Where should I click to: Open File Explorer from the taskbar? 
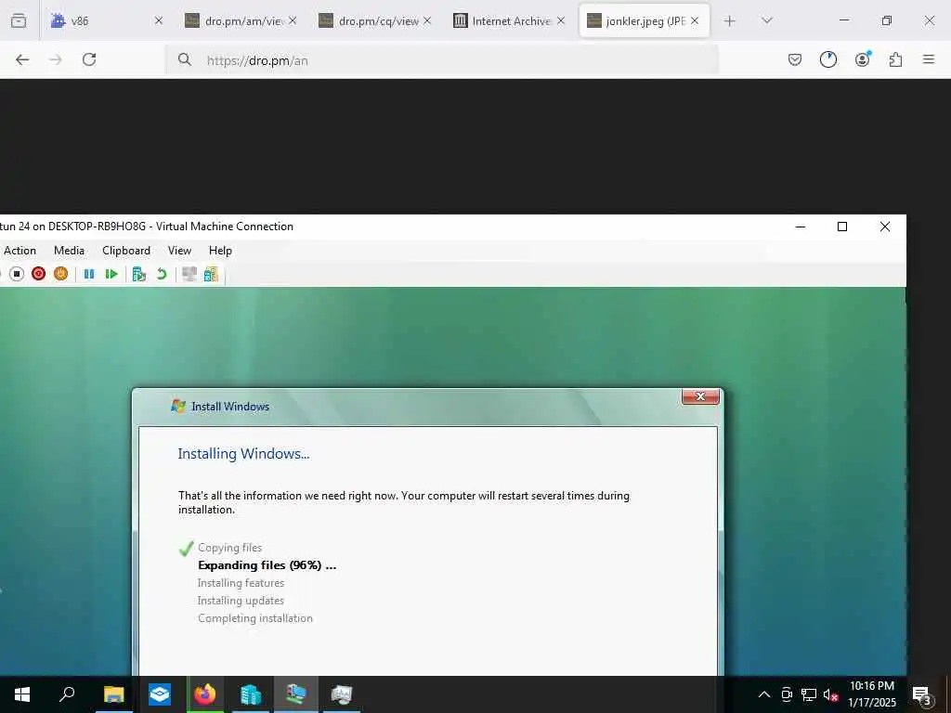[114, 694]
